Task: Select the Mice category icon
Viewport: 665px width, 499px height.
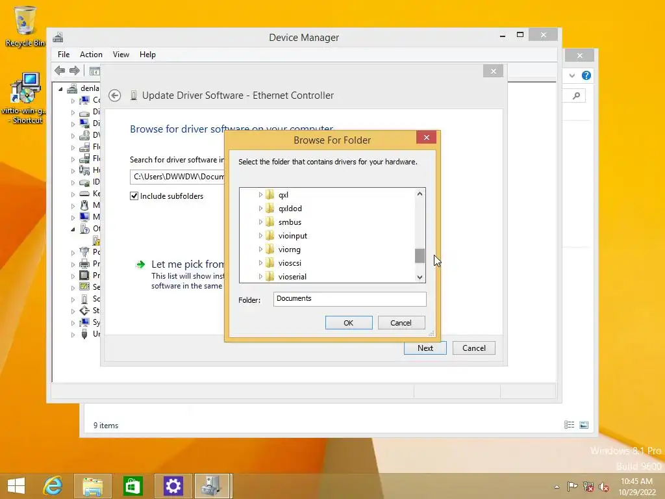Action: 84,205
